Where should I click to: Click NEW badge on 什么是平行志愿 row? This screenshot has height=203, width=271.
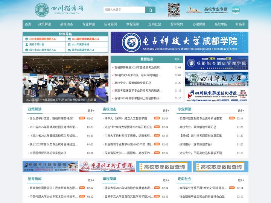[x=82, y=118]
